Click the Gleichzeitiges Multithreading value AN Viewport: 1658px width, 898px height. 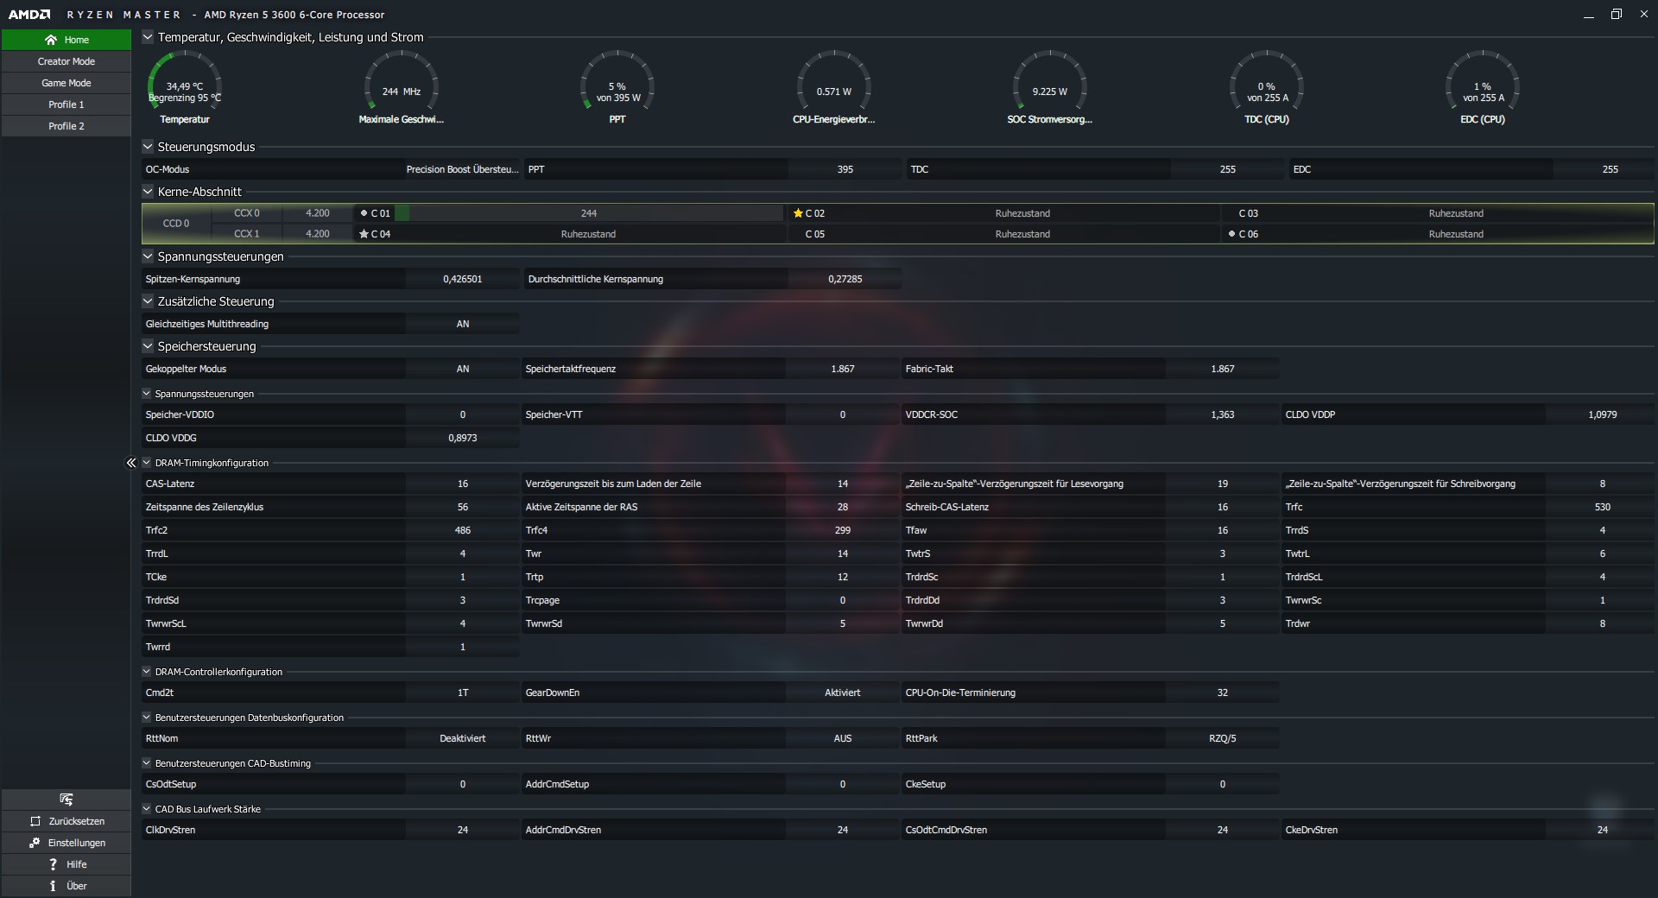click(463, 324)
